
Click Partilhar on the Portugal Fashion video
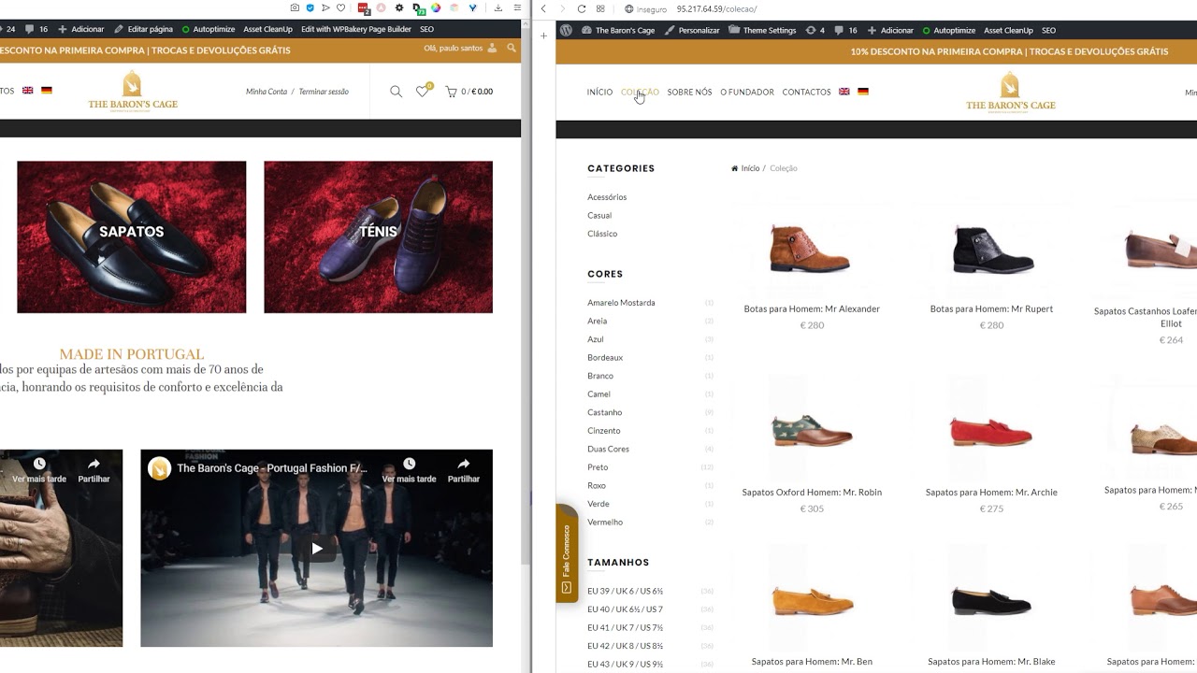coord(464,470)
